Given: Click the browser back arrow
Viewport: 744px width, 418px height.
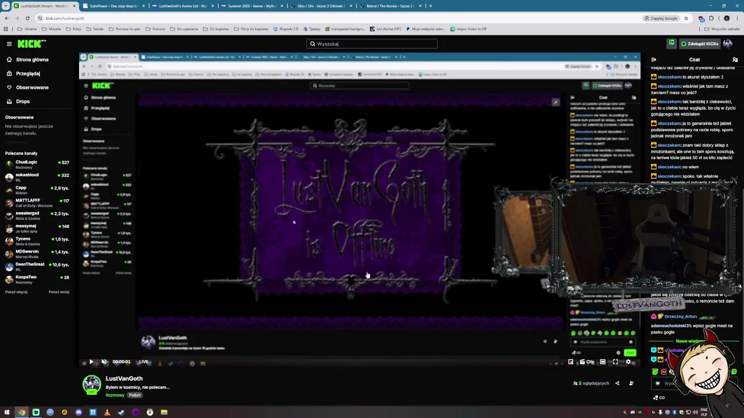Looking at the screenshot, I should coord(6,18).
